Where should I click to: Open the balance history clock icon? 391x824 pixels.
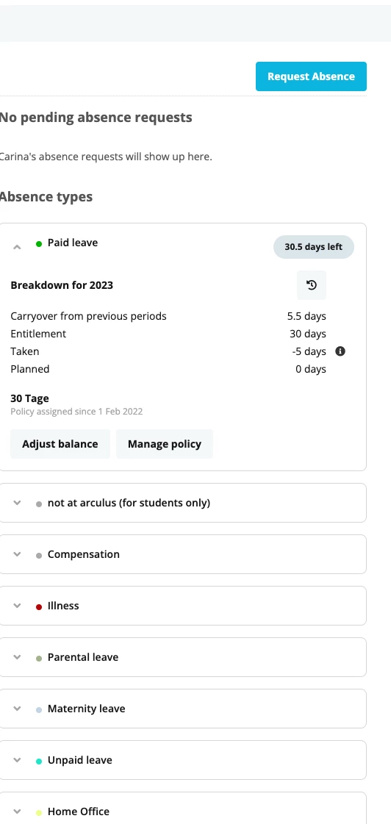pos(312,285)
